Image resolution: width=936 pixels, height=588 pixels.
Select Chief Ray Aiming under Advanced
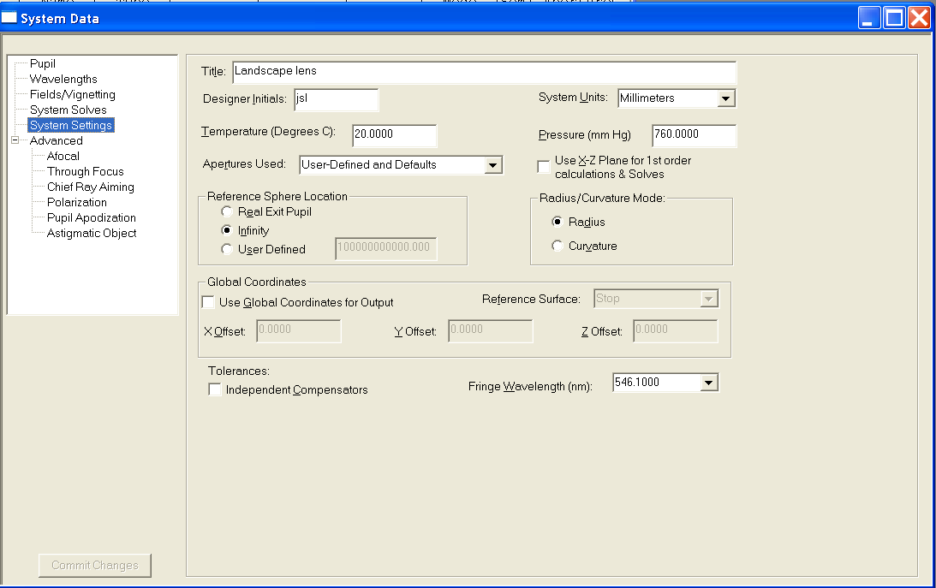(90, 187)
